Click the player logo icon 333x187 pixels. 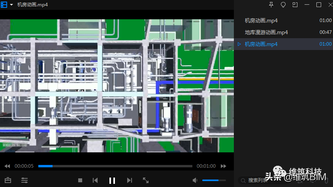click(4, 5)
